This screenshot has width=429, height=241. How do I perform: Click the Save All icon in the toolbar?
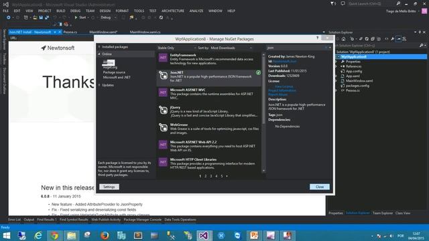point(47,17)
